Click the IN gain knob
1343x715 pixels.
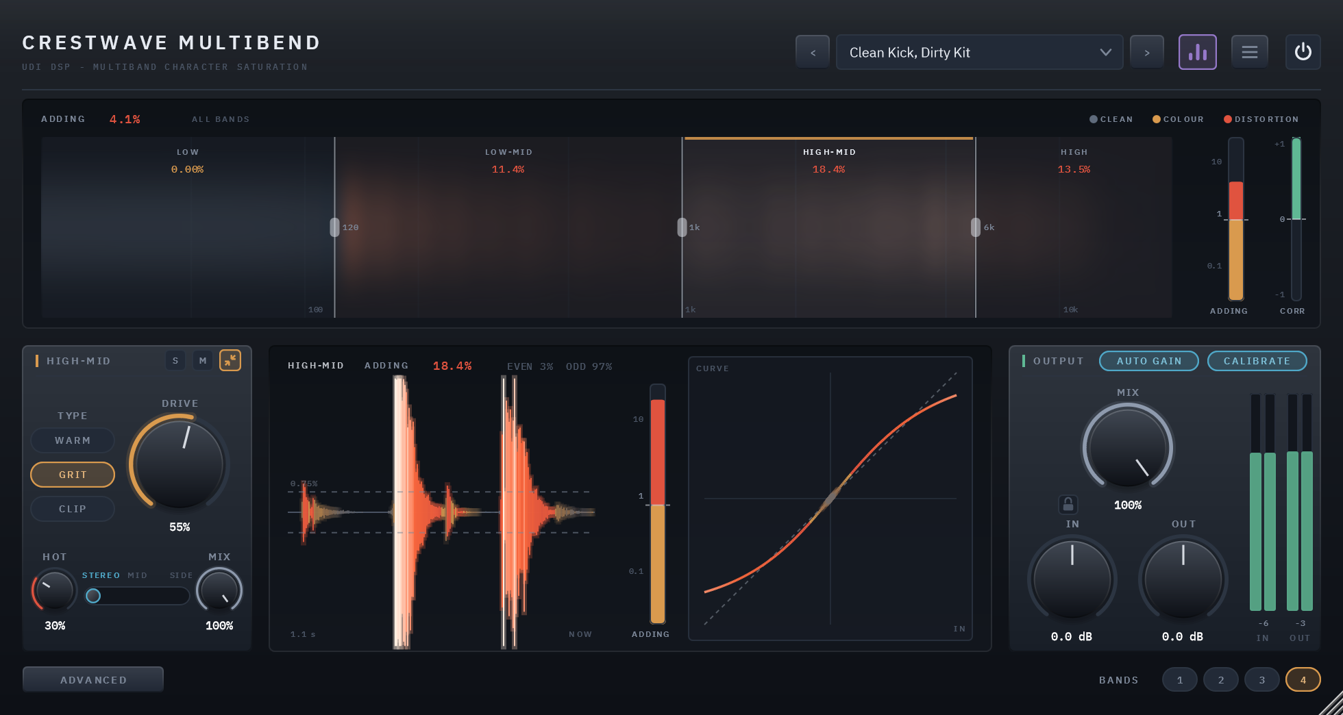(x=1072, y=579)
